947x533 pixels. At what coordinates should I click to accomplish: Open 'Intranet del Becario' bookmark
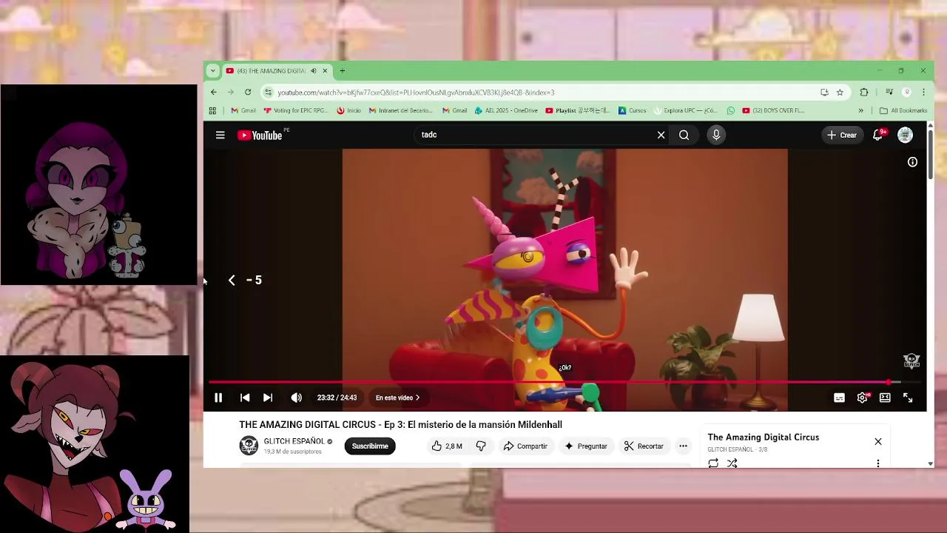pyautogui.click(x=400, y=111)
